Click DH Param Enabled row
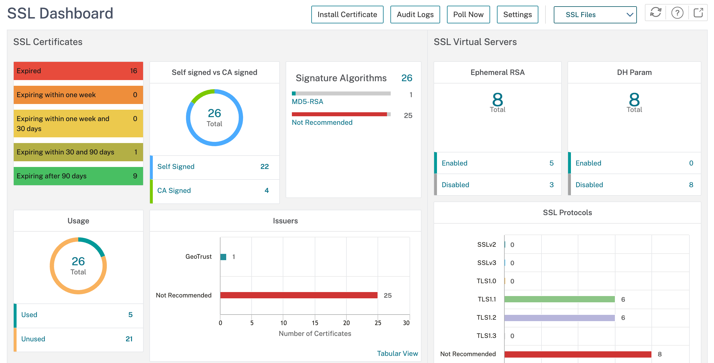The height and width of the screenshot is (363, 714). point(634,163)
